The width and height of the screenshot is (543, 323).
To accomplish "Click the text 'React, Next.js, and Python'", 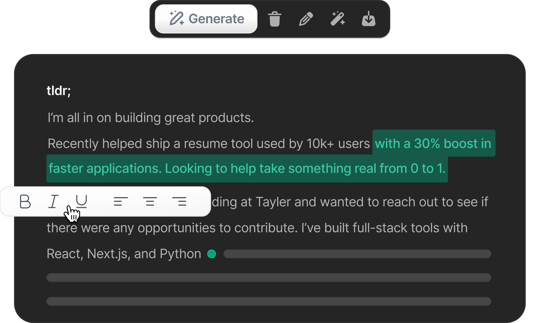I will tap(124, 254).
